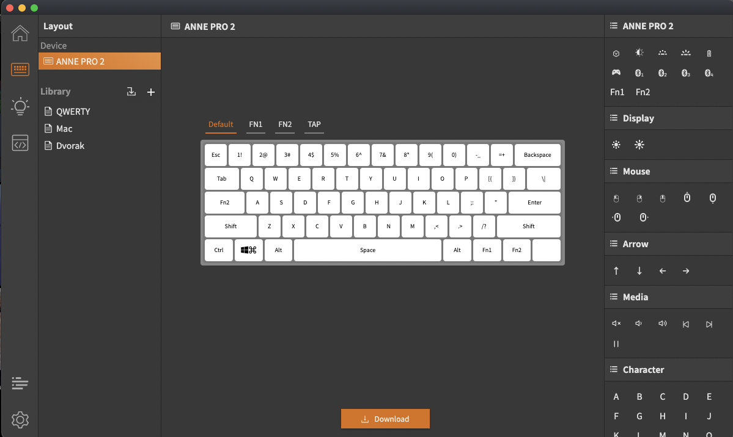Select the cube icon in ANNE PRO 2 panel
The width and height of the screenshot is (733, 437).
[616, 53]
